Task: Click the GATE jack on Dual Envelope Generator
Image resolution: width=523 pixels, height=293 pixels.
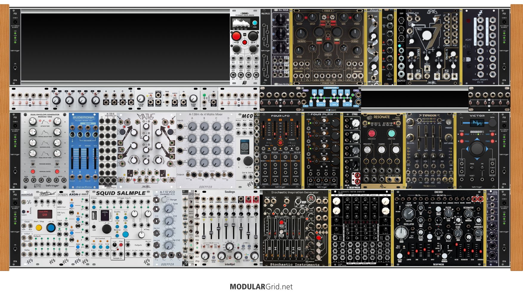Action: (x=26, y=181)
